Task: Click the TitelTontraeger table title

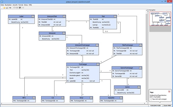Action: [x=127, y=45]
